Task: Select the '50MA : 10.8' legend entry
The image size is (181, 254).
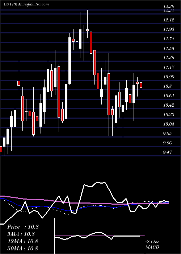Action: pos(22,248)
